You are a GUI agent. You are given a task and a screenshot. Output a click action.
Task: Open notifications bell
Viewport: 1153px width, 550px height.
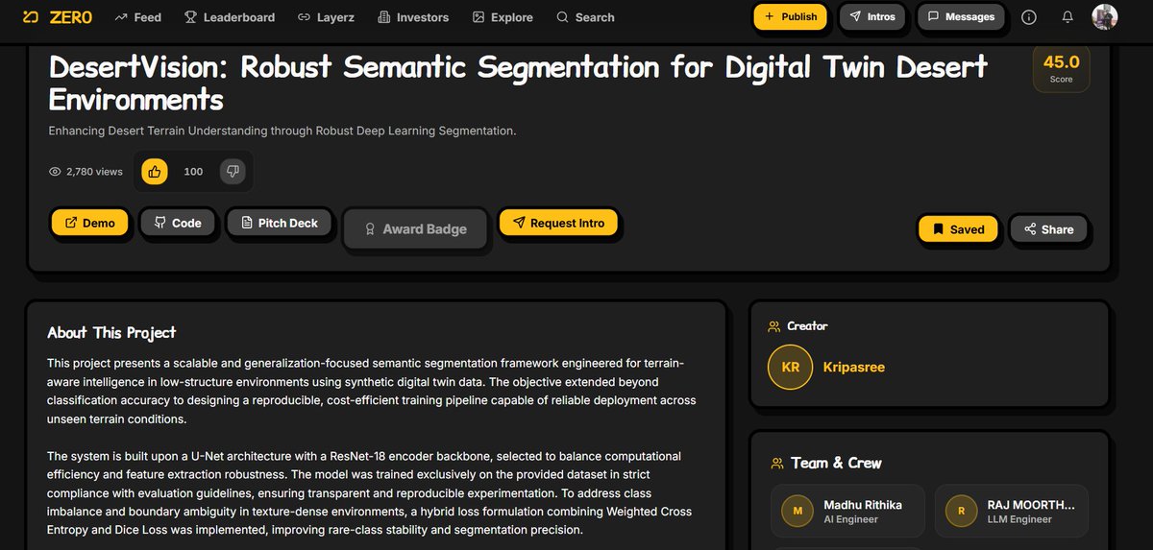click(x=1067, y=17)
